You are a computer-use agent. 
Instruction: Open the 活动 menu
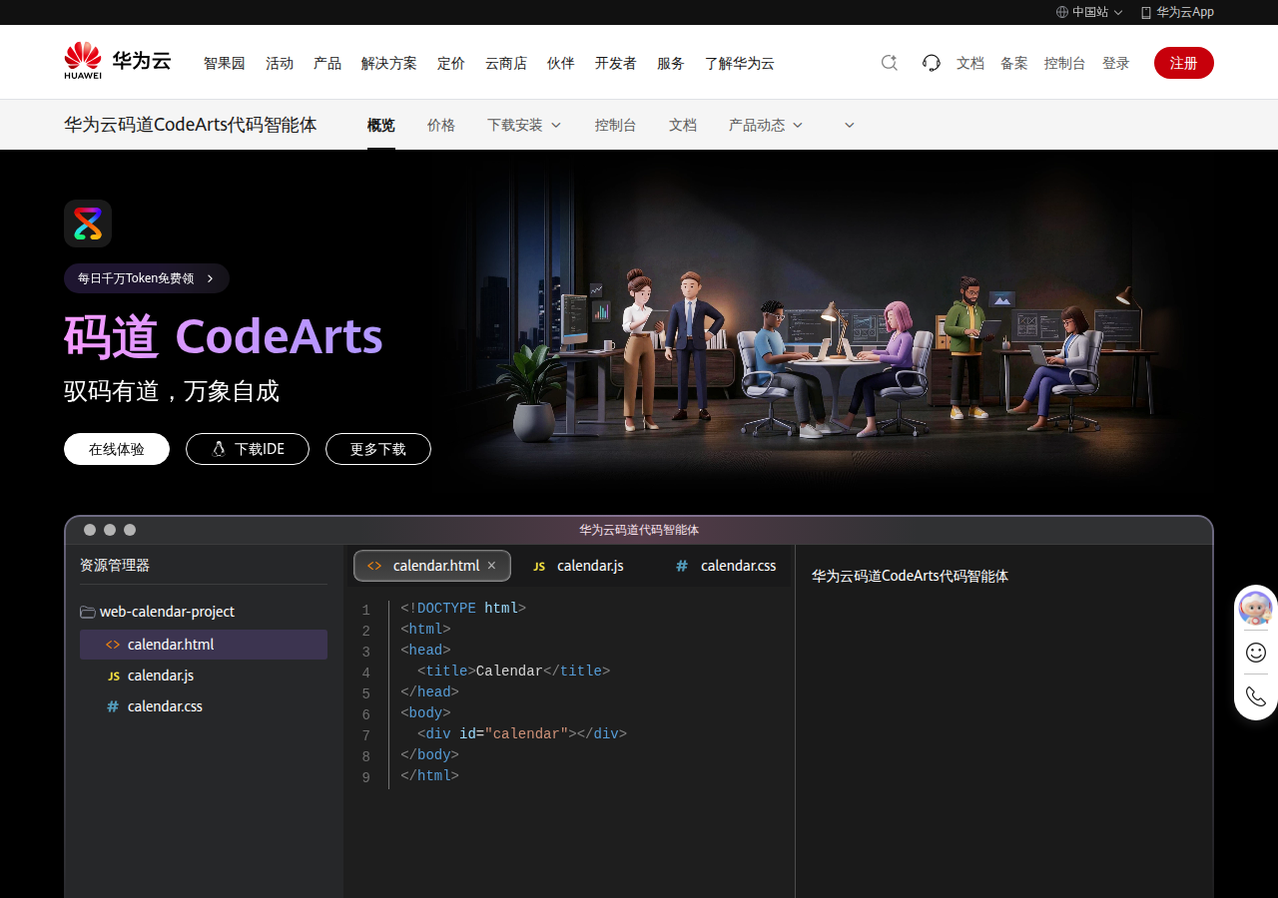point(280,63)
